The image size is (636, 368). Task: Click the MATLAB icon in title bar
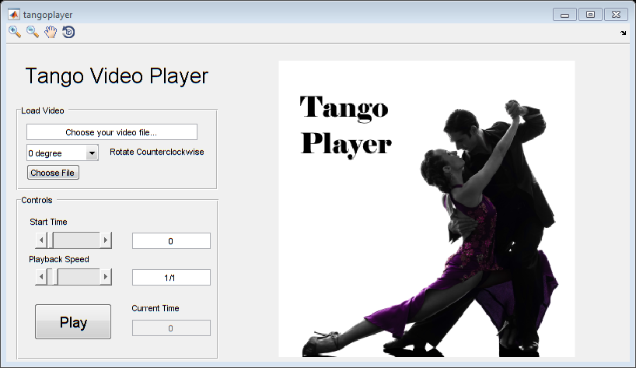click(x=13, y=14)
